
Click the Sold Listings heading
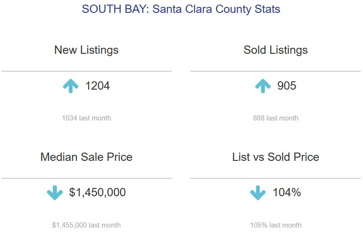pyautogui.click(x=275, y=50)
